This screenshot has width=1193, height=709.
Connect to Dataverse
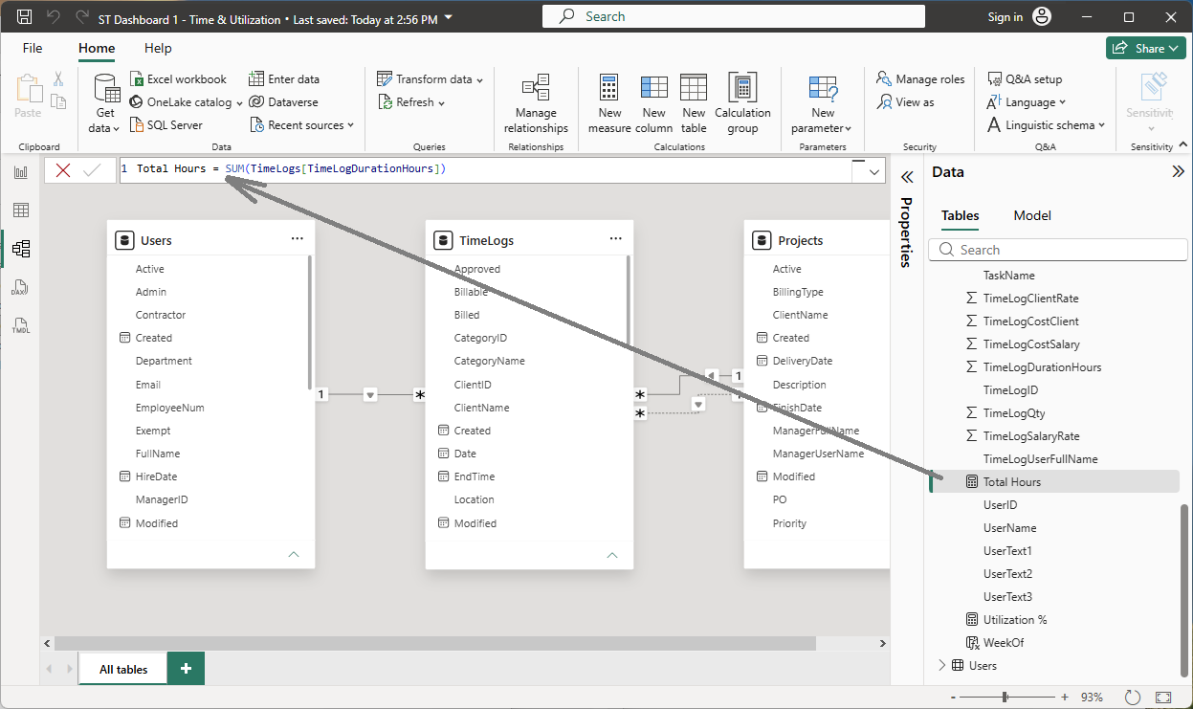[x=283, y=102]
